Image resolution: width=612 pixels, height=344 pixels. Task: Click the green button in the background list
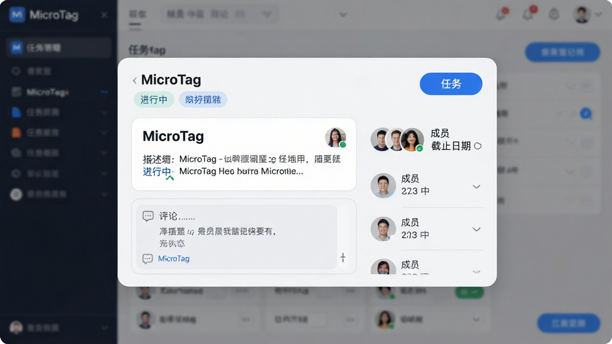(x=470, y=291)
